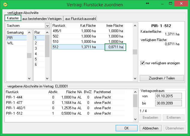Toggle 'nur verfügbare anzeigen' checkbox
Image resolution: width=190 pixels, height=136 pixels.
(143, 63)
